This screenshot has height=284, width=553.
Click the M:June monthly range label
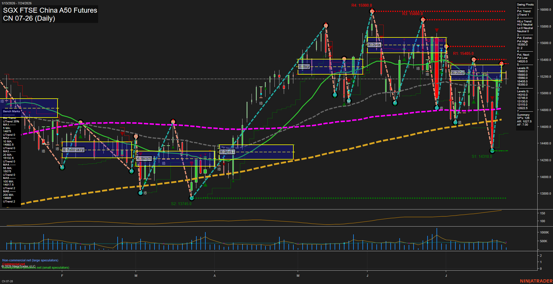coord(374,45)
